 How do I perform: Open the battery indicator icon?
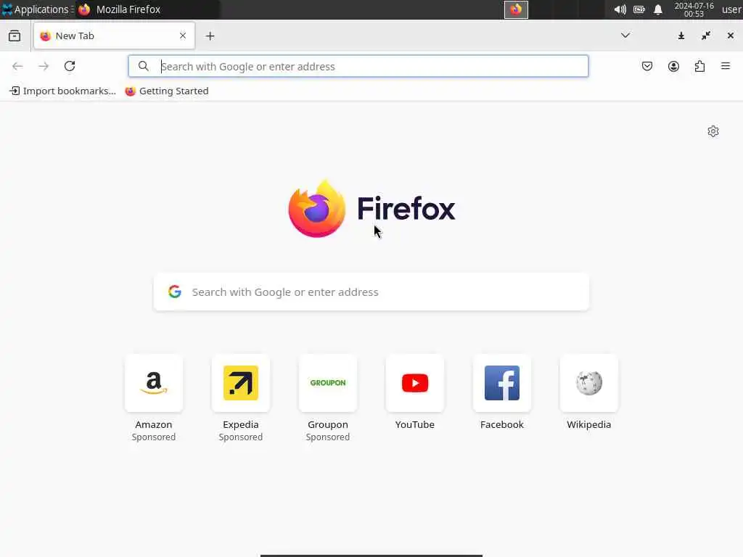(639, 9)
